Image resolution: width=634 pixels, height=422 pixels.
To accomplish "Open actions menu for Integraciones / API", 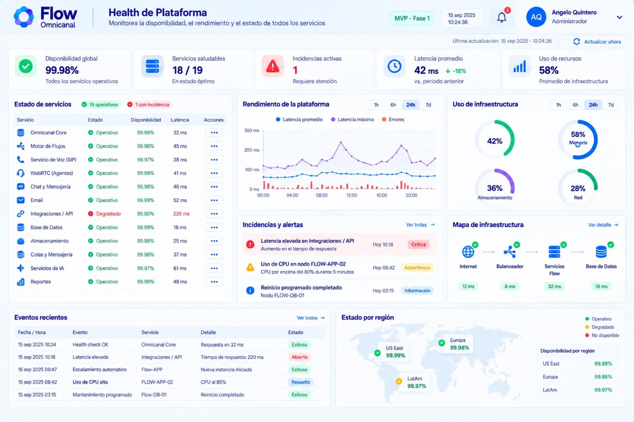I will coord(214,214).
